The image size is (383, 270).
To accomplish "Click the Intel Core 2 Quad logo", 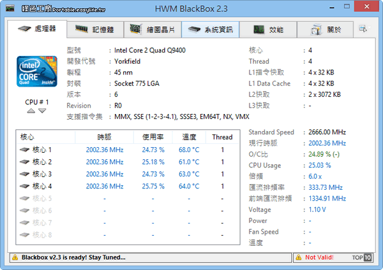I will point(37,71).
